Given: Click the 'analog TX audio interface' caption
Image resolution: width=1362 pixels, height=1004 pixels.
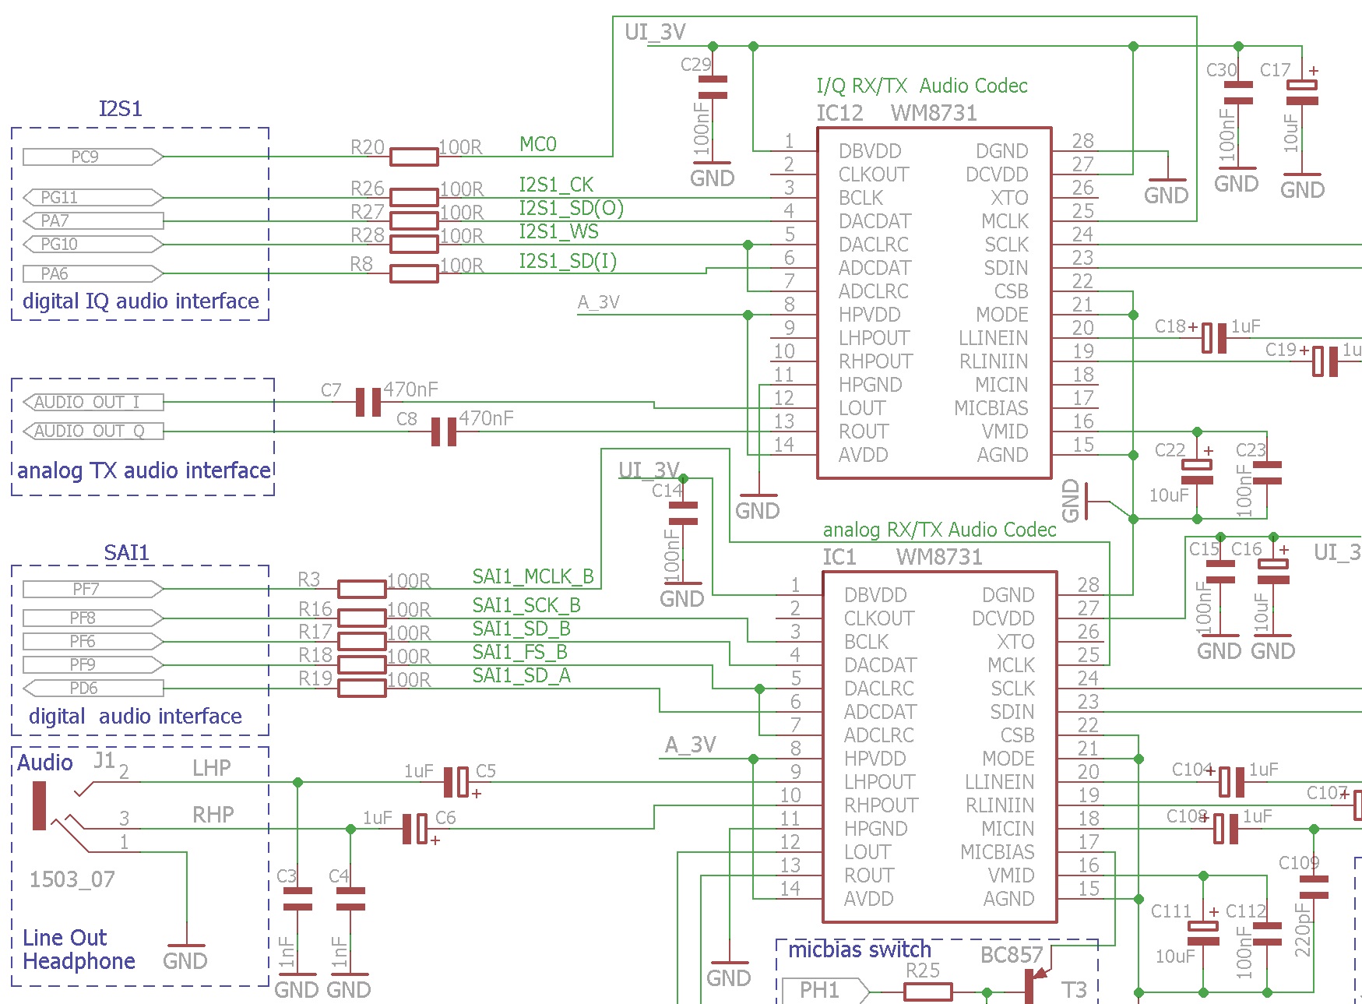Looking at the screenshot, I should click(144, 470).
